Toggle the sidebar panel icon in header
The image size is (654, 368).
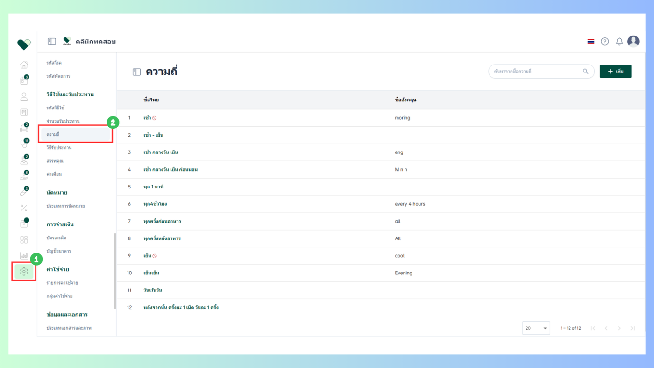click(x=52, y=42)
